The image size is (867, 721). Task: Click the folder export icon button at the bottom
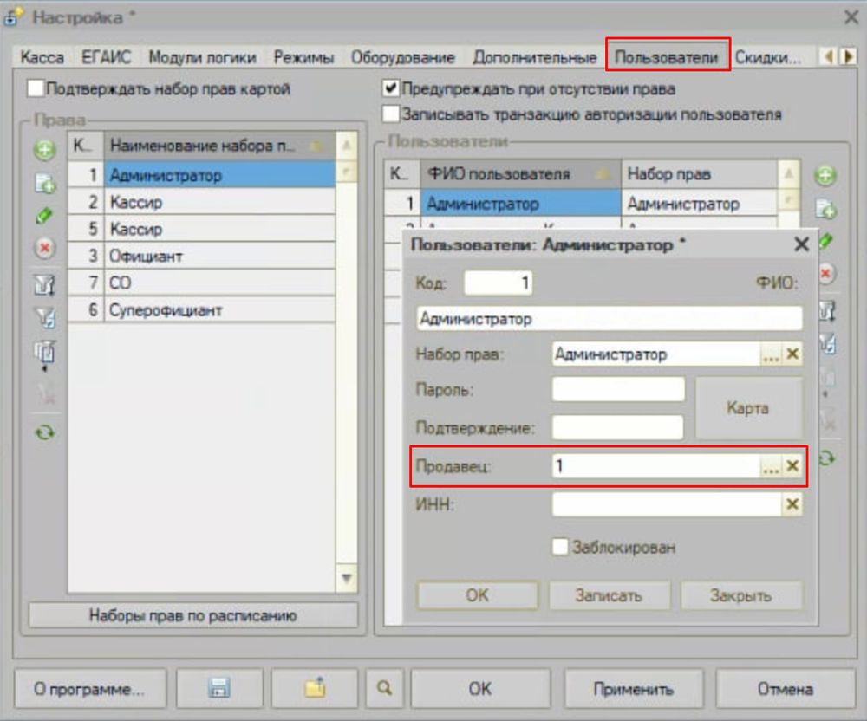click(x=314, y=690)
